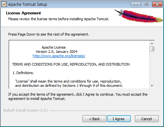This screenshot has height=127, width=164.
Task: Click the Nullsoft Install System v2.51 label
Action: pyautogui.click(x=25, y=110)
